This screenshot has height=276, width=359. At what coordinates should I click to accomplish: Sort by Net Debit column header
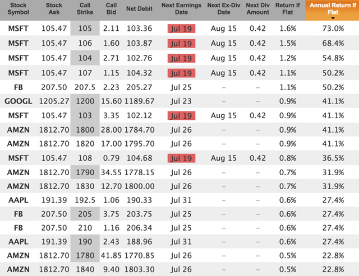[140, 9]
